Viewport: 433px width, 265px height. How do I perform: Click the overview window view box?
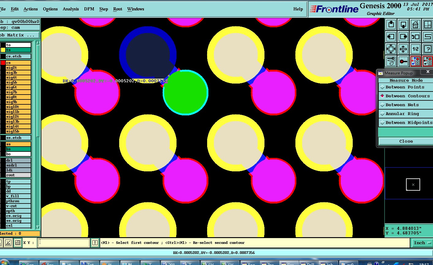tap(413, 185)
